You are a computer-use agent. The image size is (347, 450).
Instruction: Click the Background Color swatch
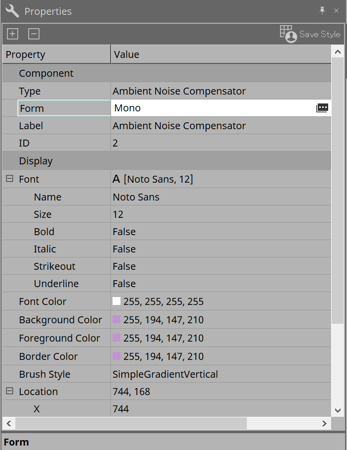click(x=116, y=319)
